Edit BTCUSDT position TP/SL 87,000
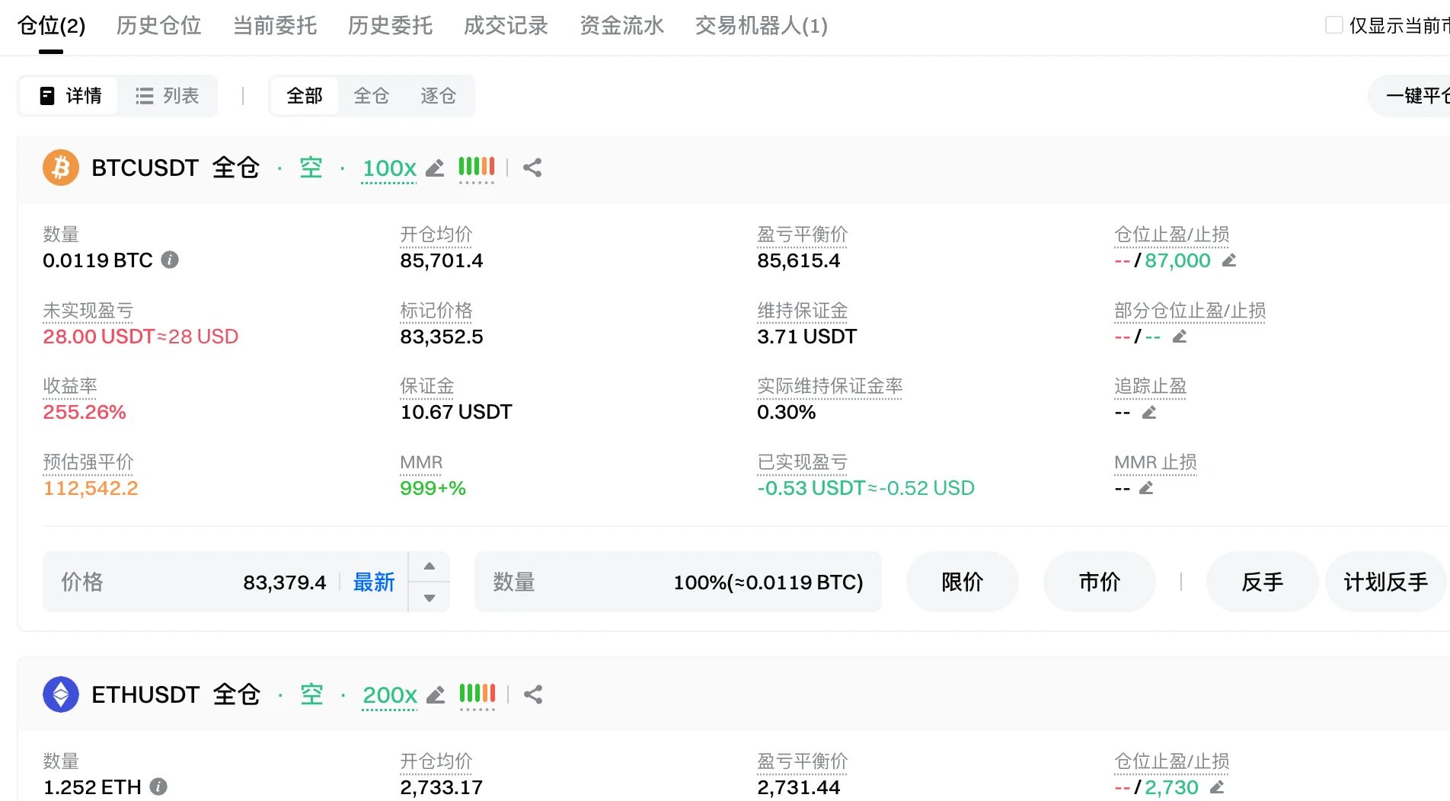Viewport: 1450px width, 801px height. [x=1229, y=260]
